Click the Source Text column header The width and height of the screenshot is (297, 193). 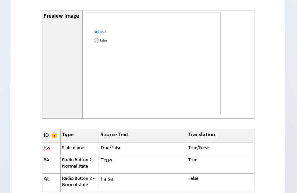[114, 135]
